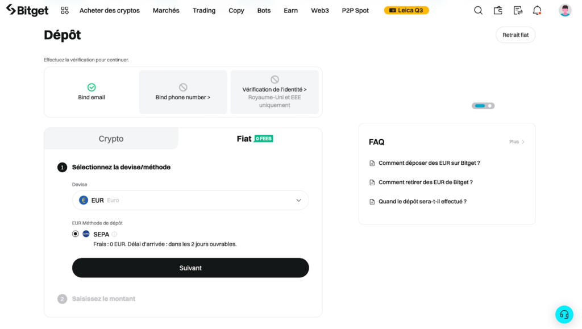Screen dimensions: 582x329
Task: Click the Suivant button
Action: pyautogui.click(x=190, y=268)
